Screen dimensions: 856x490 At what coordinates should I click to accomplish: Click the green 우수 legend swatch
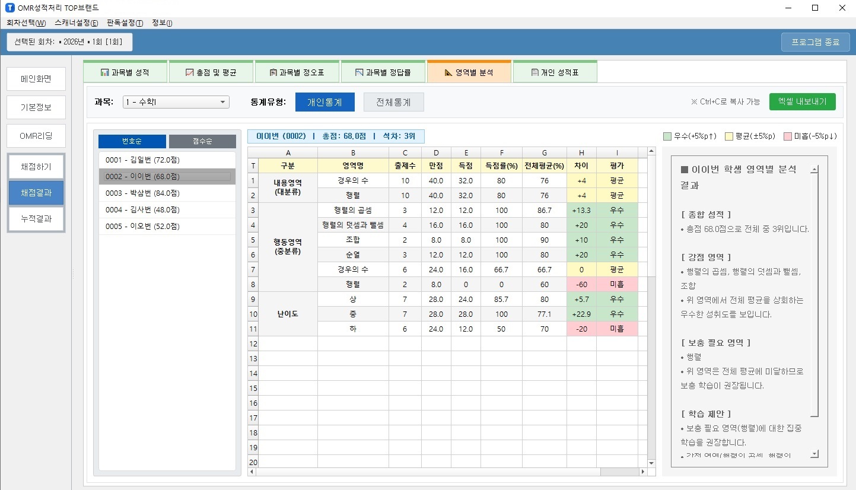click(x=667, y=136)
